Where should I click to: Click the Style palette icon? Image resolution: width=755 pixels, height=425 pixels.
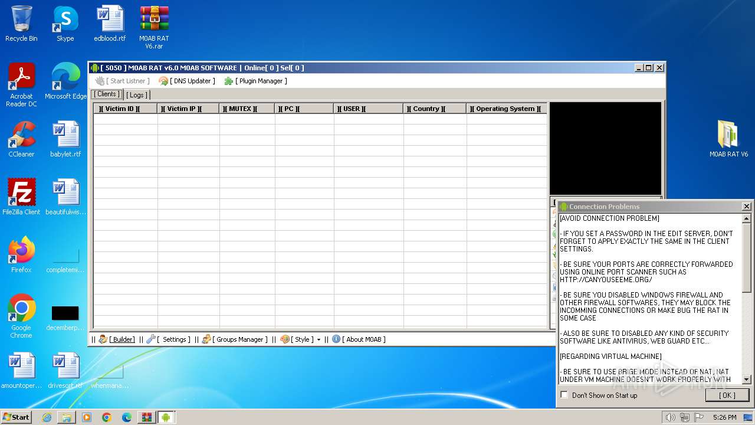pyautogui.click(x=285, y=339)
